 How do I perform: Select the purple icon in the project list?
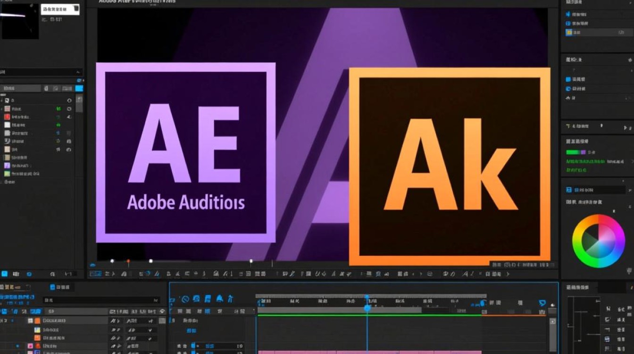click(7, 166)
